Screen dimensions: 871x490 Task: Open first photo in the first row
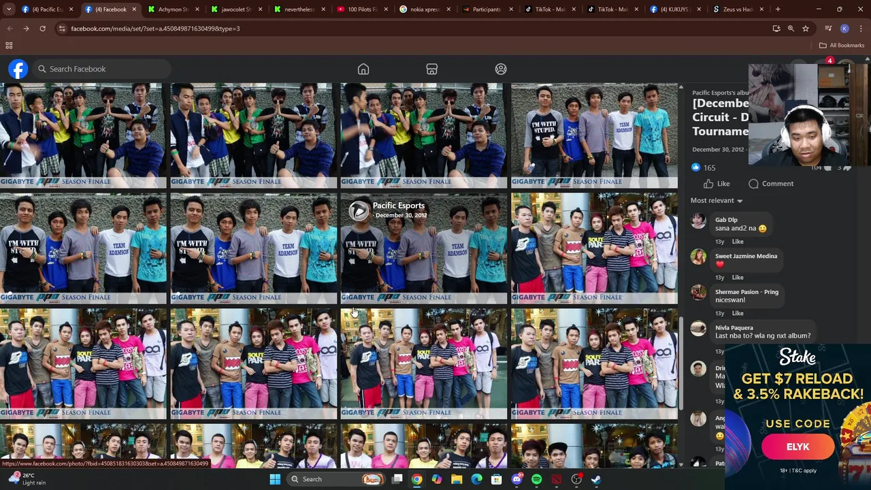(x=83, y=135)
